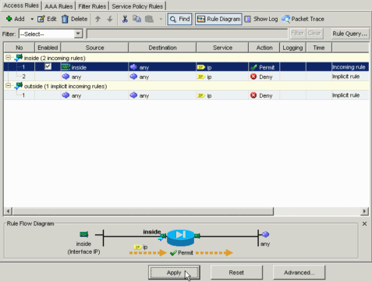The image size is (372, 282).
Task: Click the inside interface group icon
Action: click(x=19, y=58)
